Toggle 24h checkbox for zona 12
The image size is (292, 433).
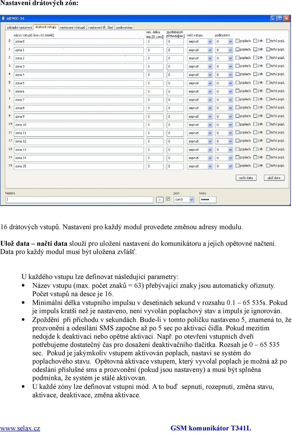pyautogui.click(x=255, y=141)
